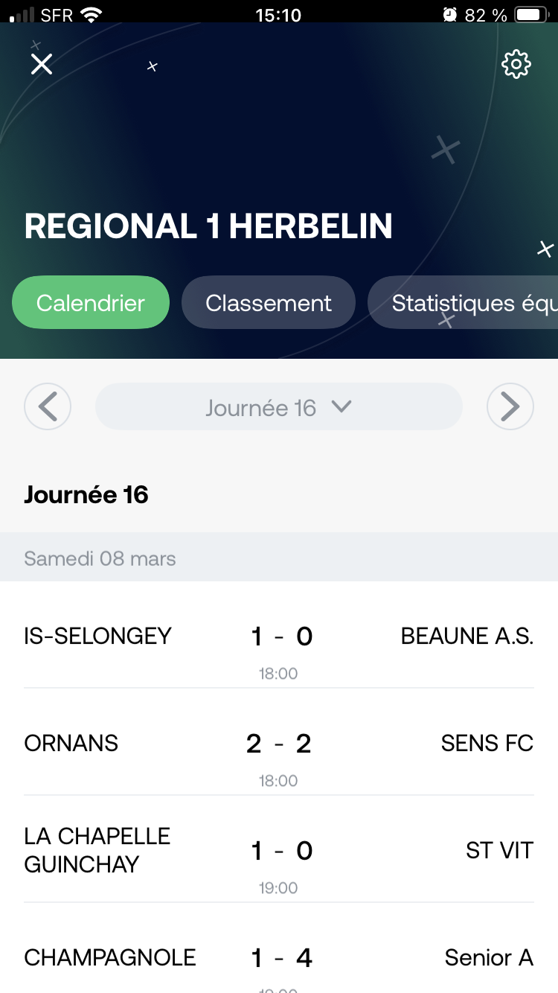
Task: Tap the ST VIT team name
Action: [x=500, y=850]
